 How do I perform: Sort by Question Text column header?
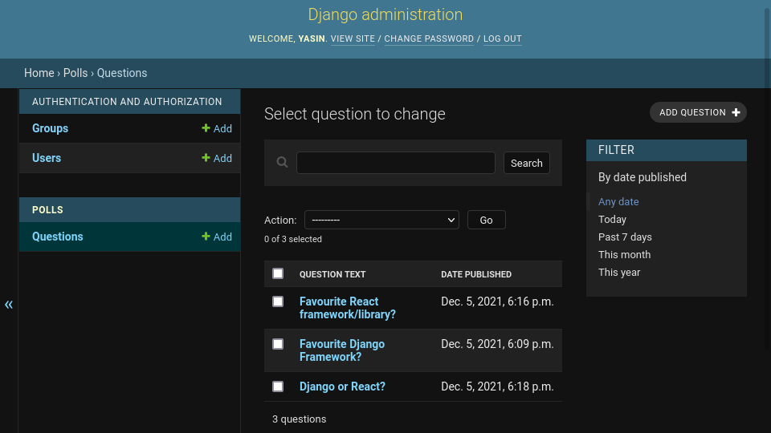click(x=332, y=274)
